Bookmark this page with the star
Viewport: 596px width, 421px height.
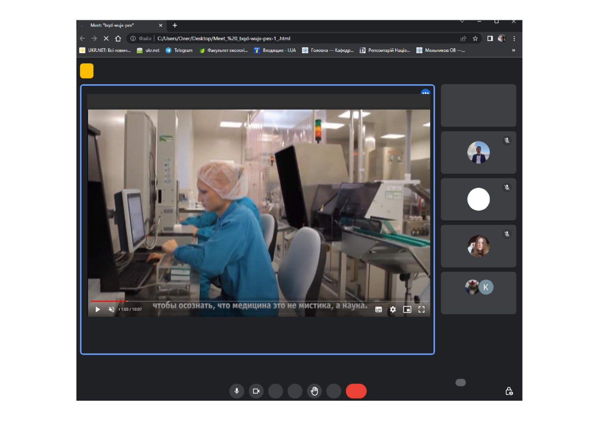pos(475,38)
